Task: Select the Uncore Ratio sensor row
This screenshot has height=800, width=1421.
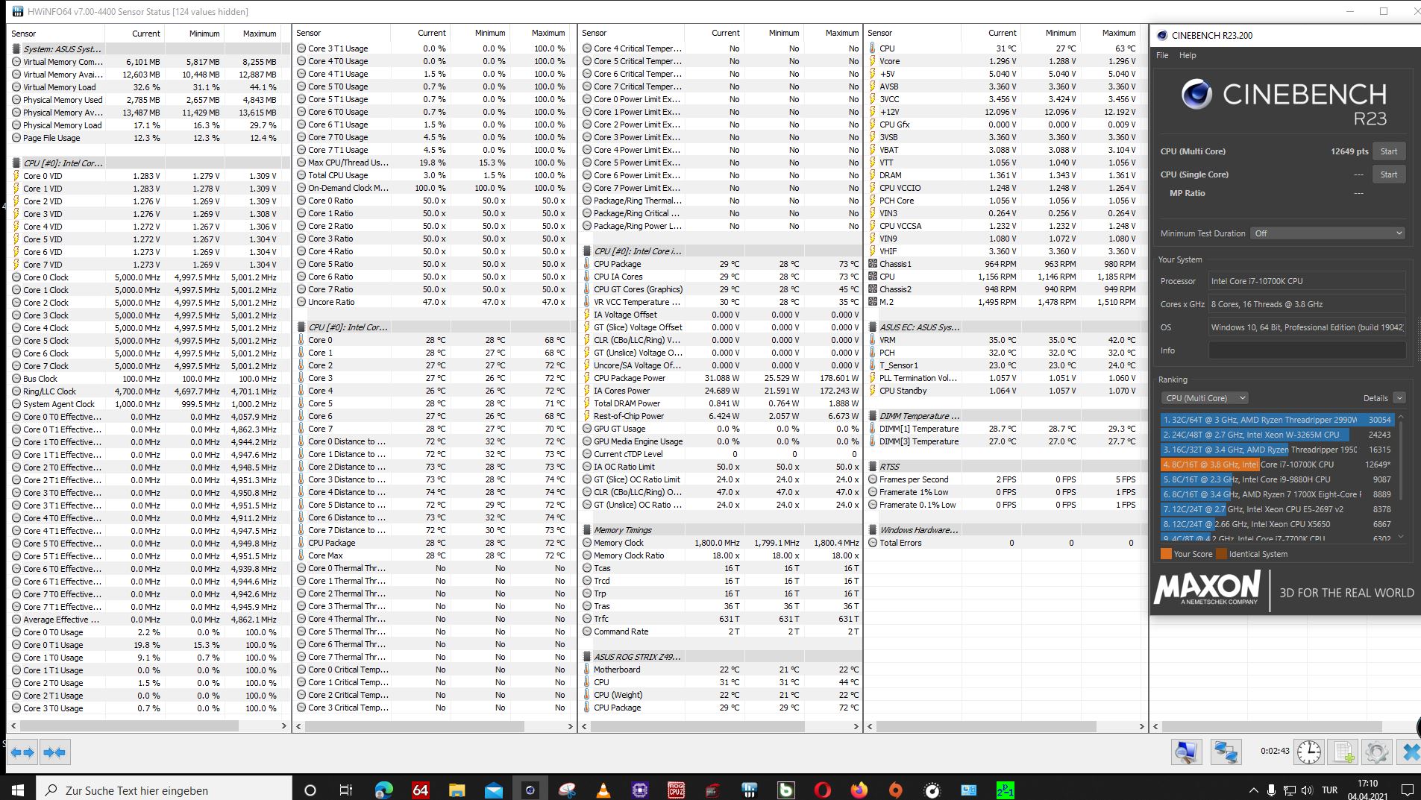Action: pos(435,302)
